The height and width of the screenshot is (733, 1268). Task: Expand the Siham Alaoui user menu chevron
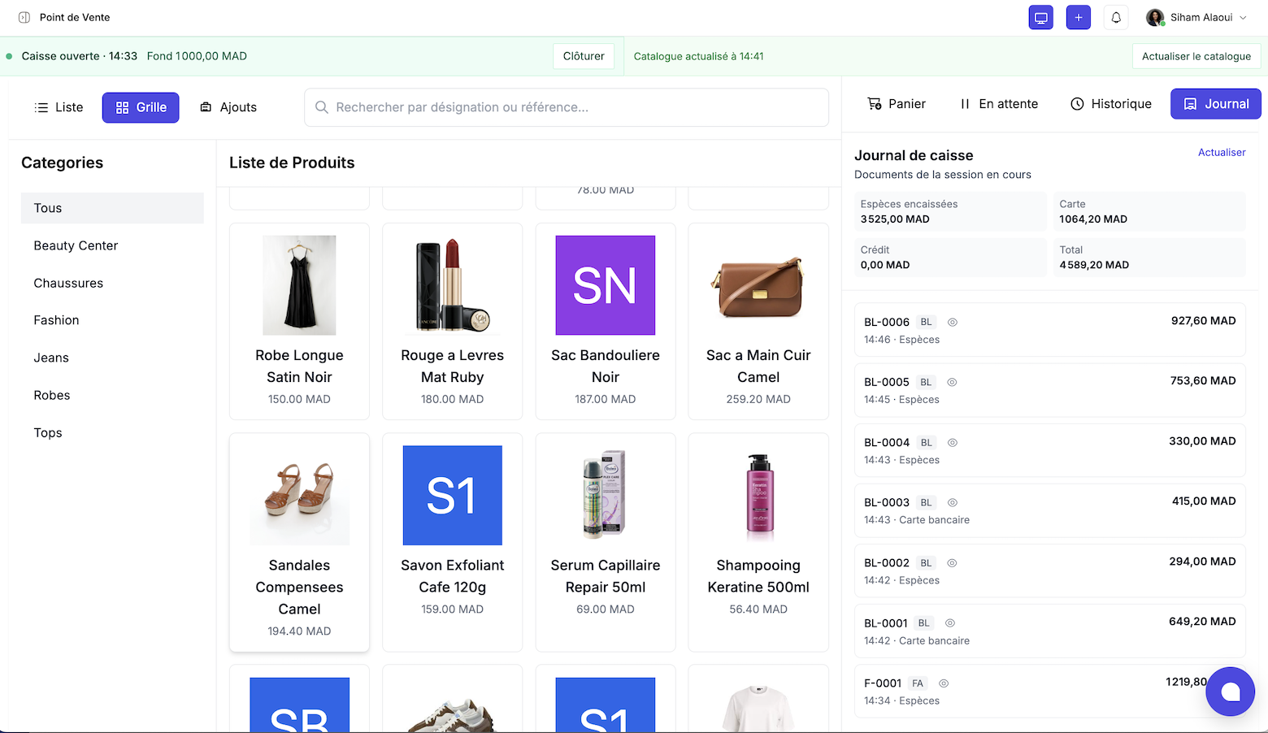[1244, 17]
